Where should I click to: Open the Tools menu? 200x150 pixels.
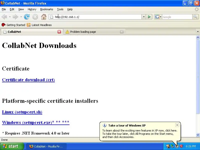[x=60, y=9]
